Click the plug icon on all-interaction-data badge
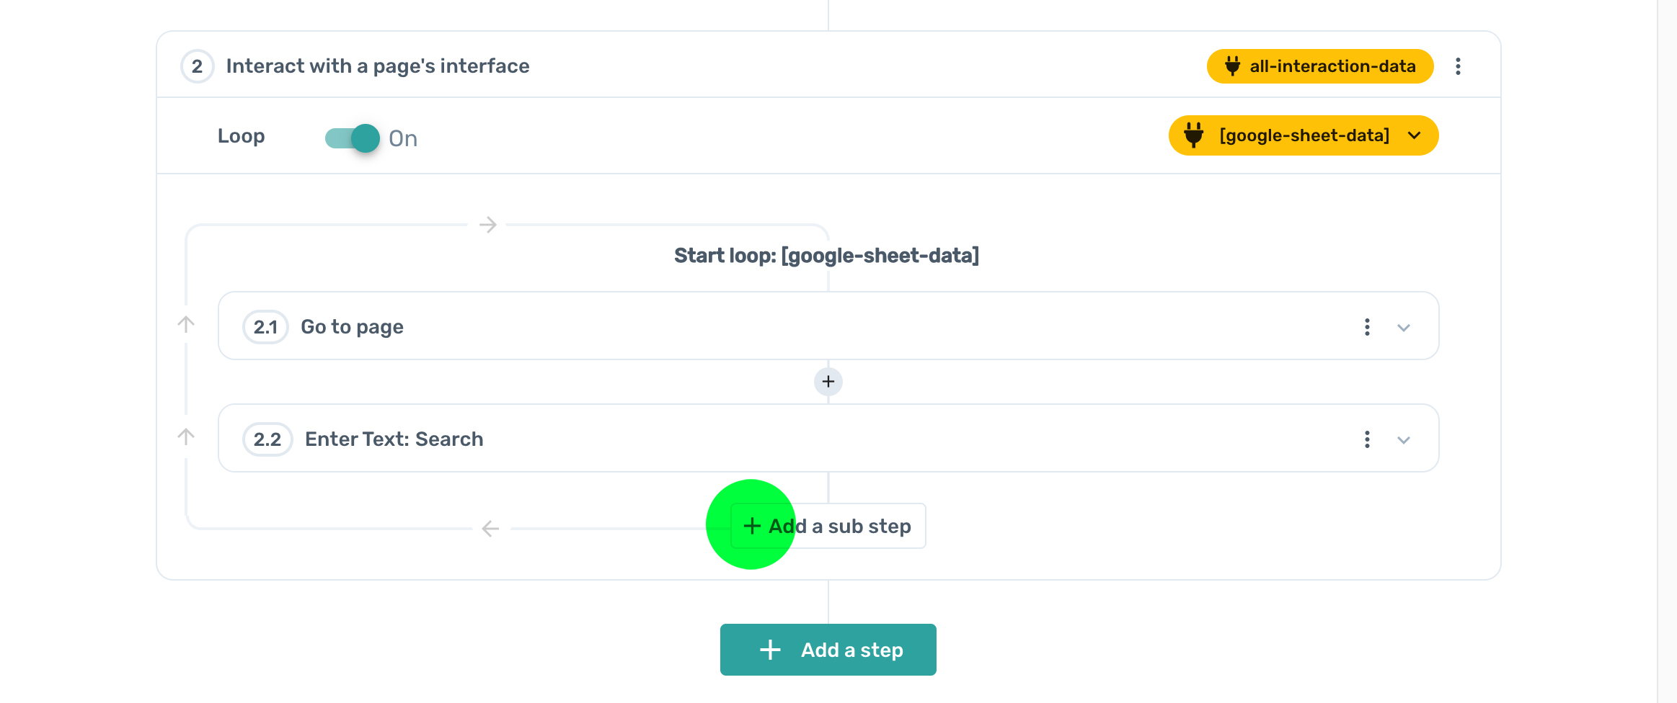This screenshot has height=703, width=1677. (1233, 66)
